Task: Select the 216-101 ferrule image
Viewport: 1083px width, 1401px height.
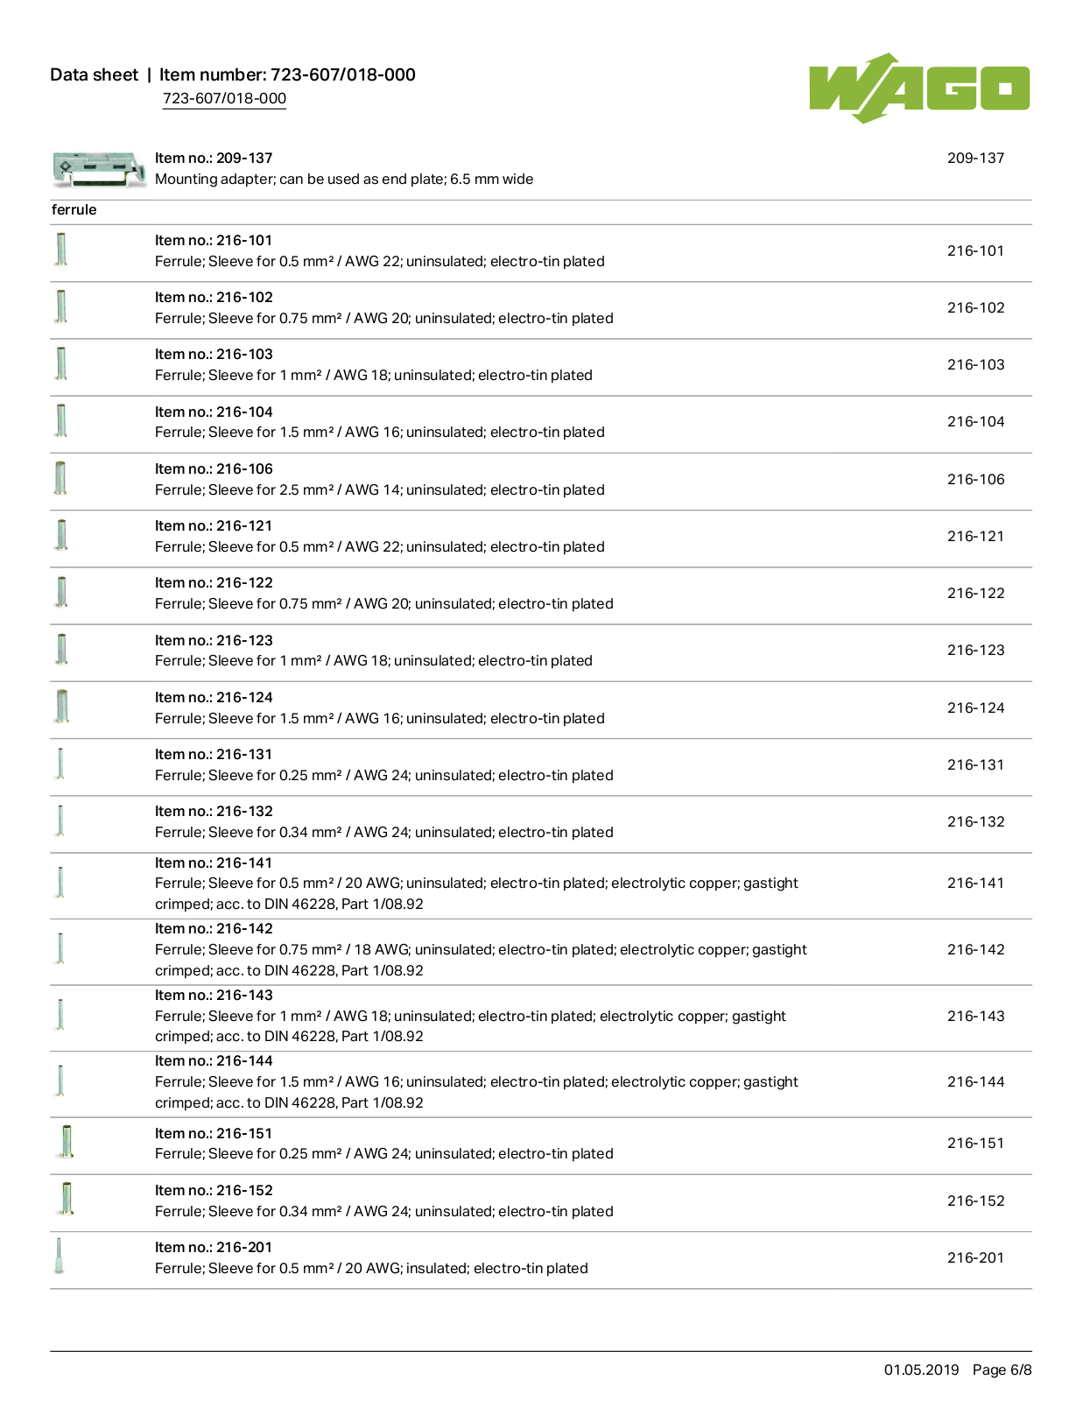Action: pos(61,250)
